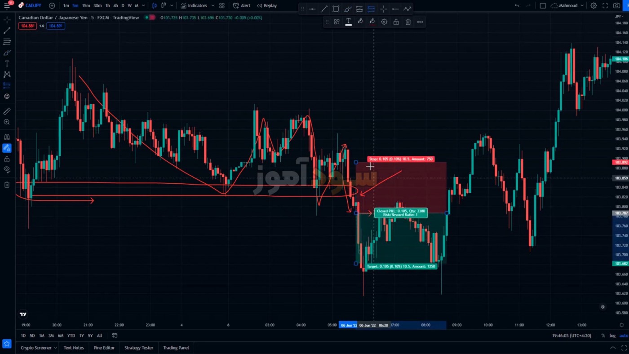Select the crosshair cursor tool in left sidebar

(x=7, y=20)
